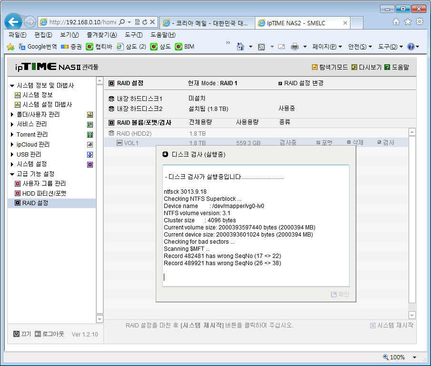Expand 시스템 설정 tree group

(12, 164)
